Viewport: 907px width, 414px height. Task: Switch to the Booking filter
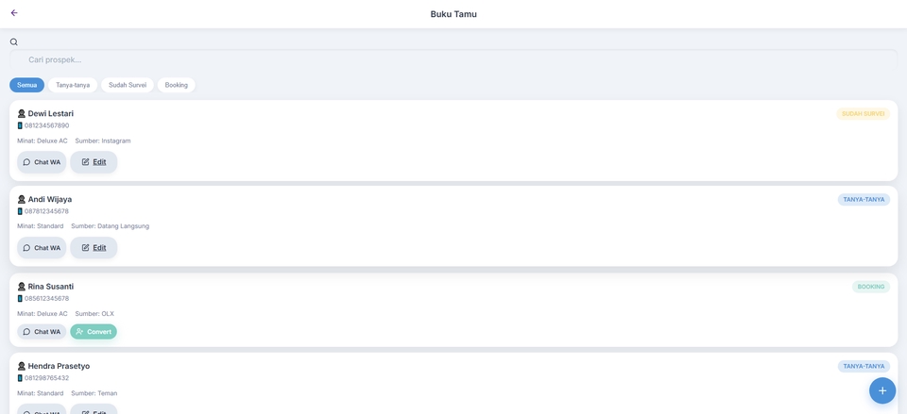tap(176, 85)
